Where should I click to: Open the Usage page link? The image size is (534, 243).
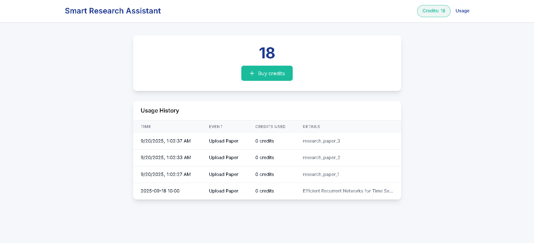(462, 11)
